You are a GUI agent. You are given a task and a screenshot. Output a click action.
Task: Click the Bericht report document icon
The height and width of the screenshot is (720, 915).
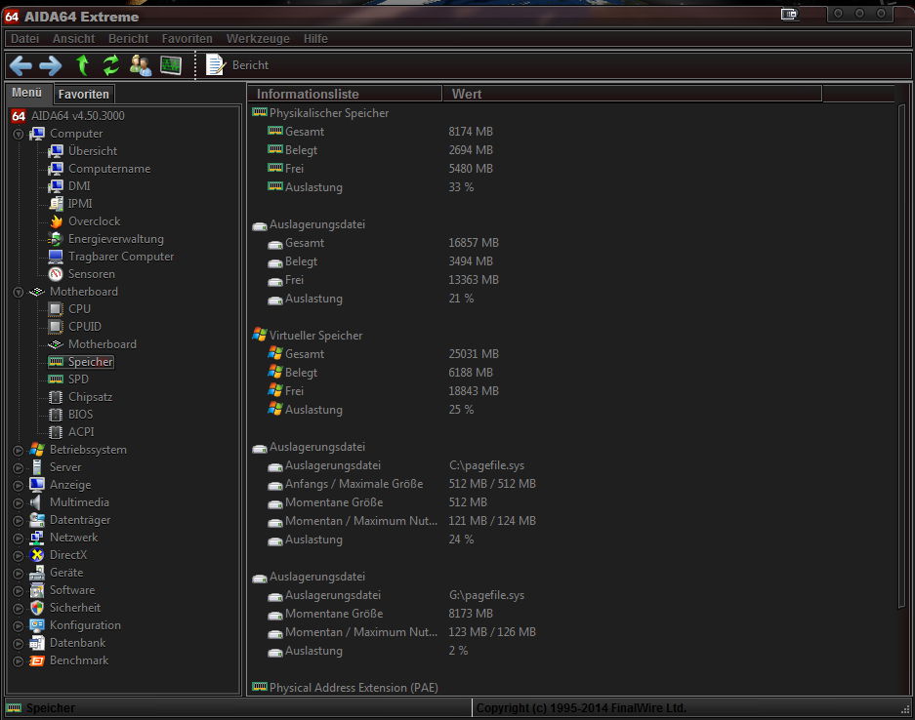pyautogui.click(x=215, y=64)
